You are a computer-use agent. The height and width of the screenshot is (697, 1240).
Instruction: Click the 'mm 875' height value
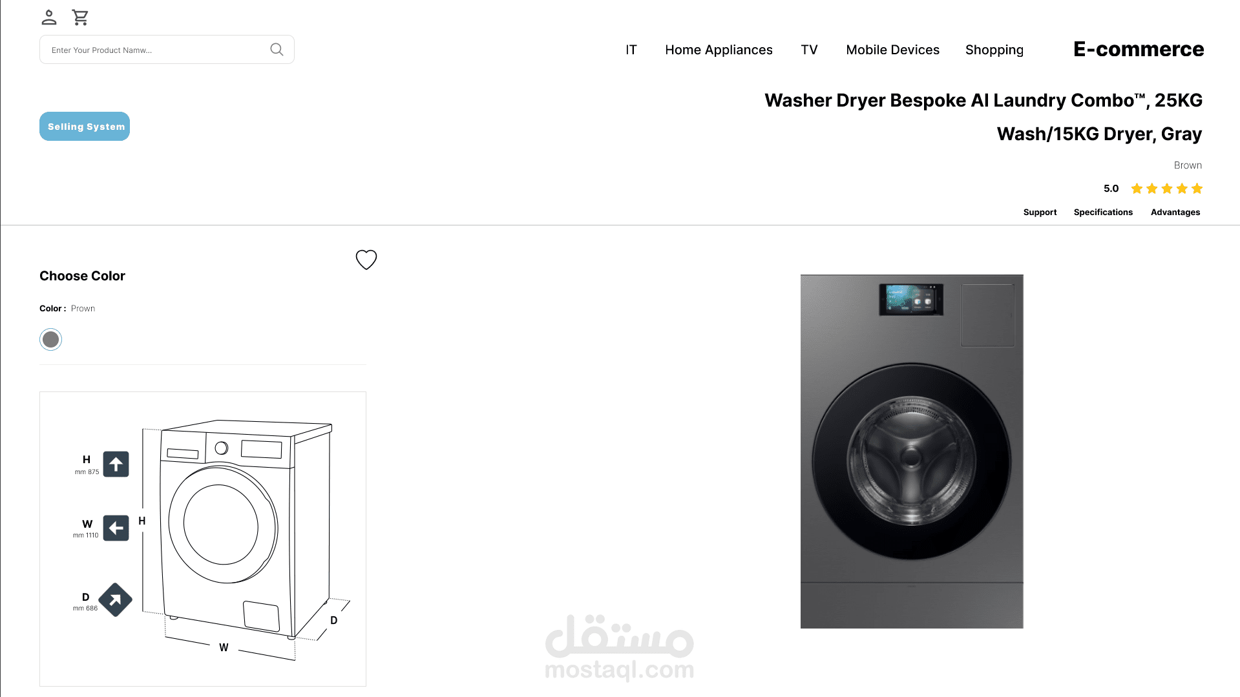tap(87, 472)
